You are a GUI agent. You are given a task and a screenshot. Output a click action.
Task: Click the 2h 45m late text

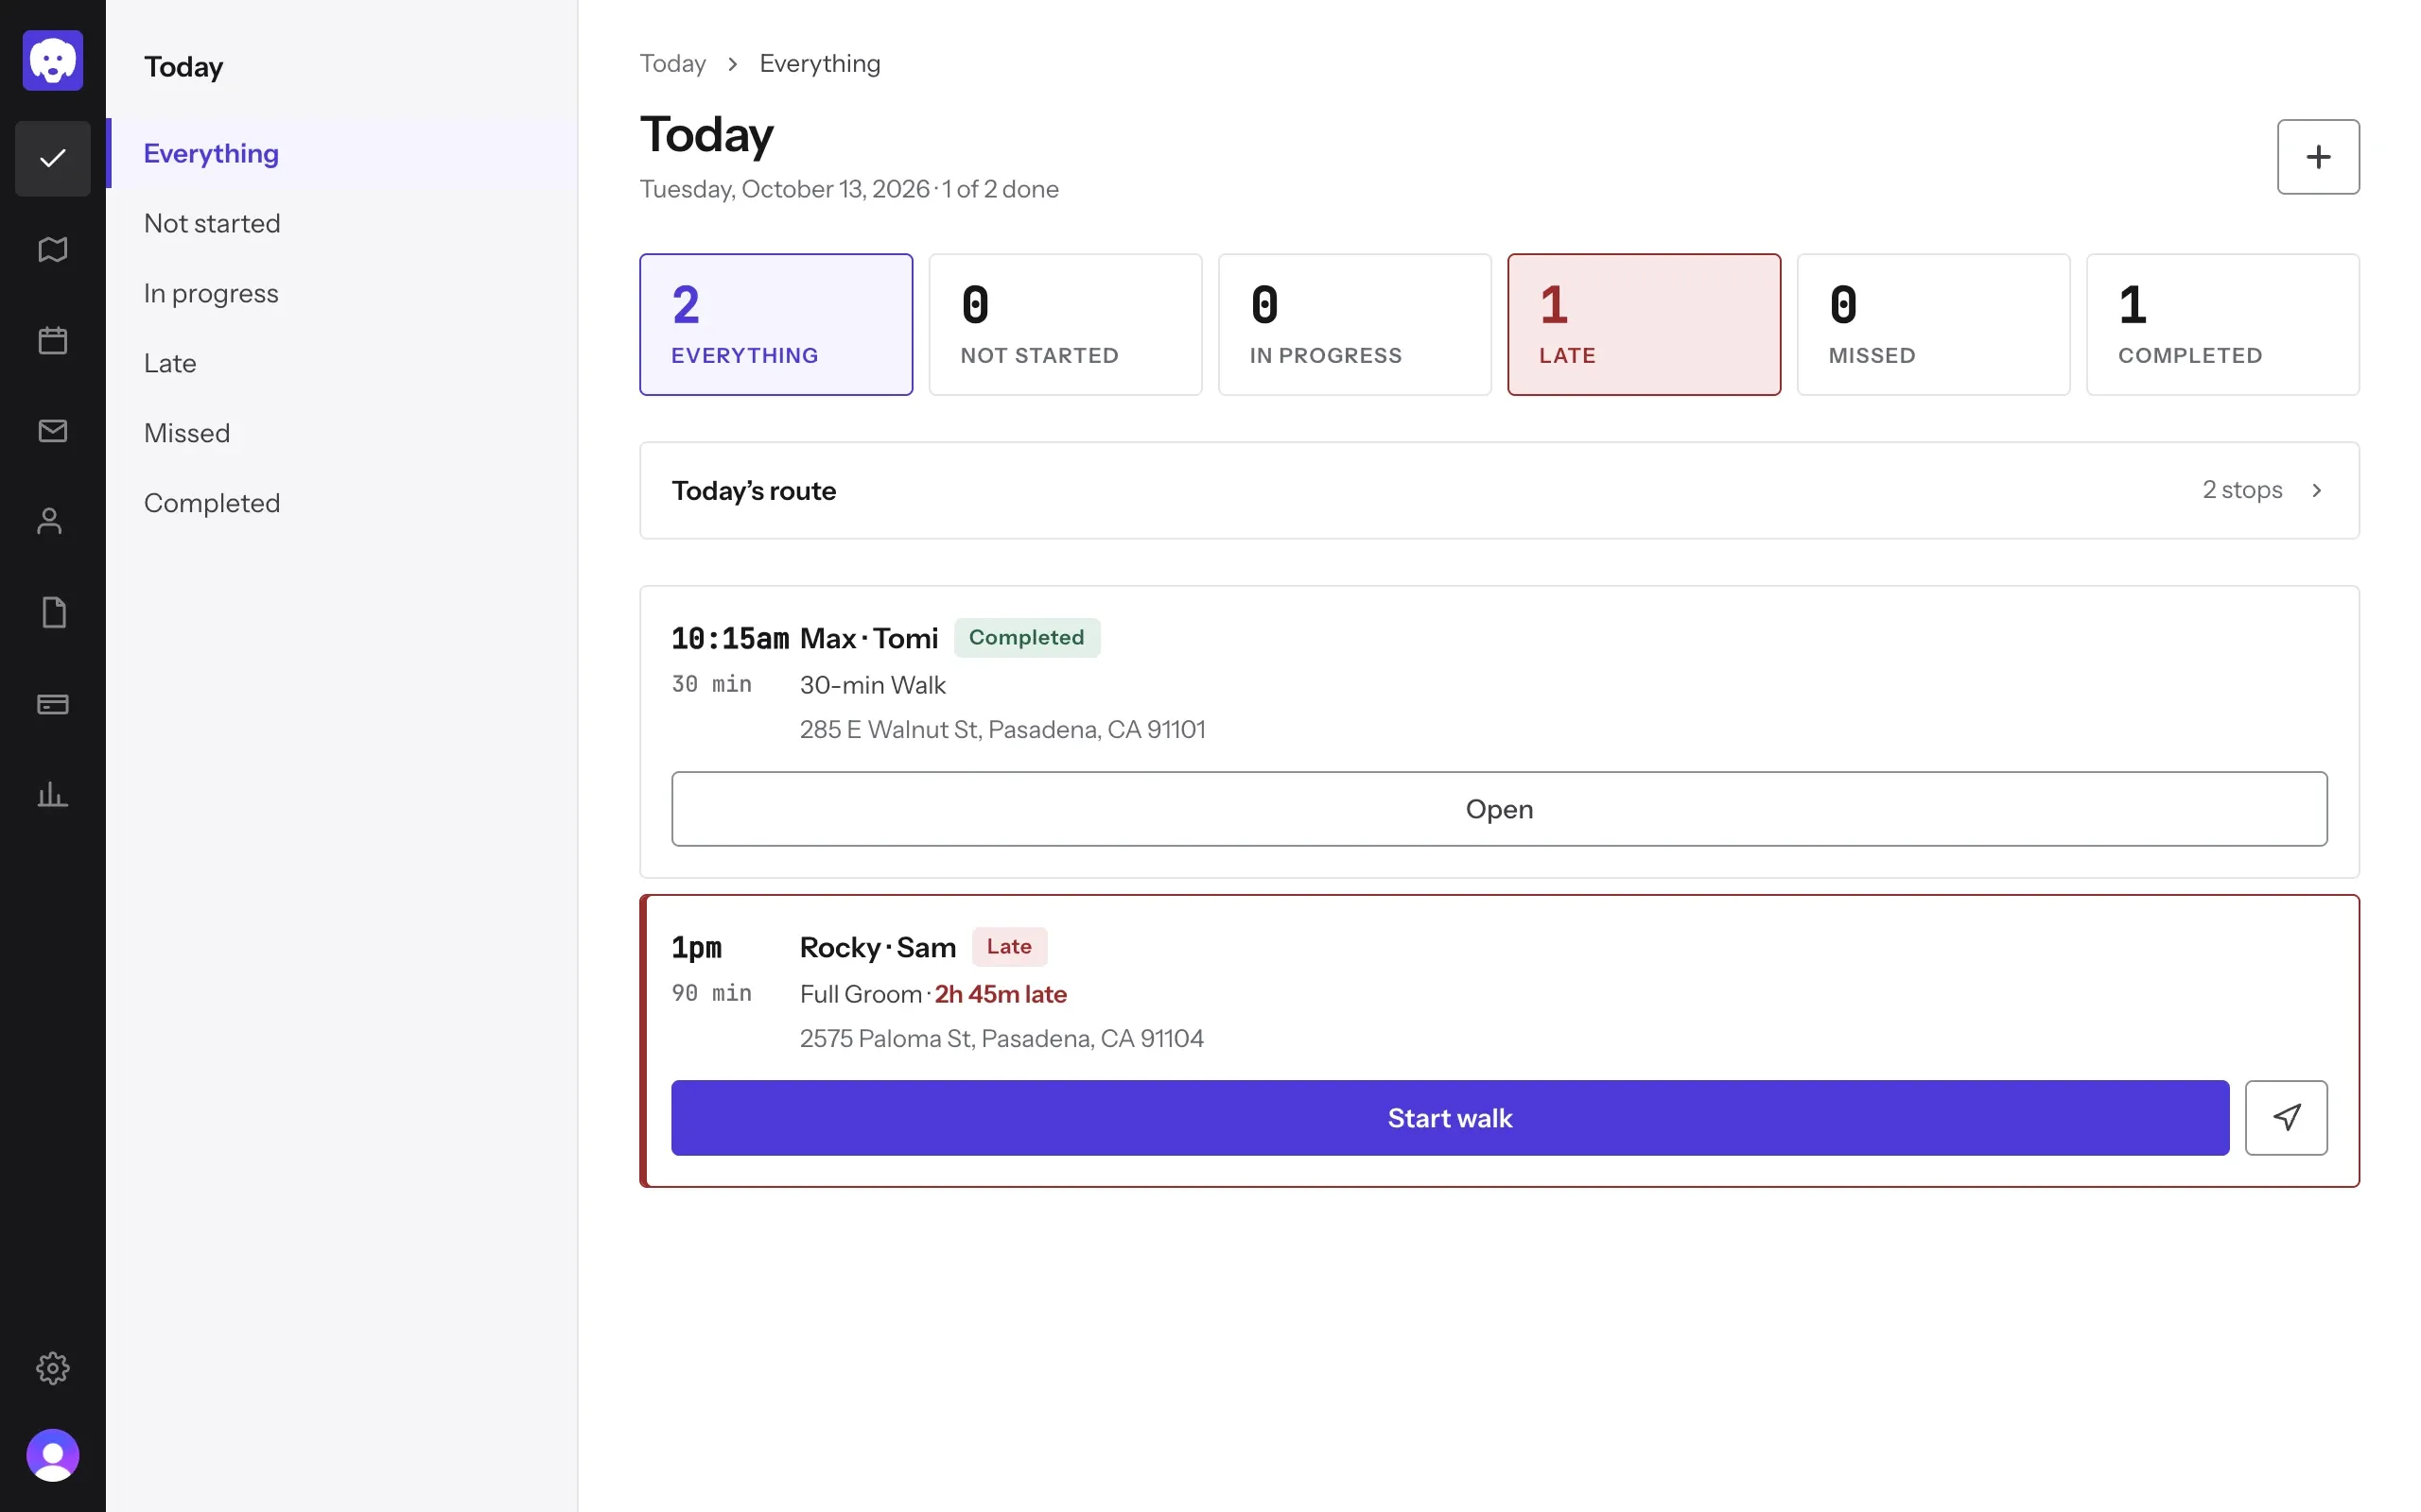[x=1001, y=994]
